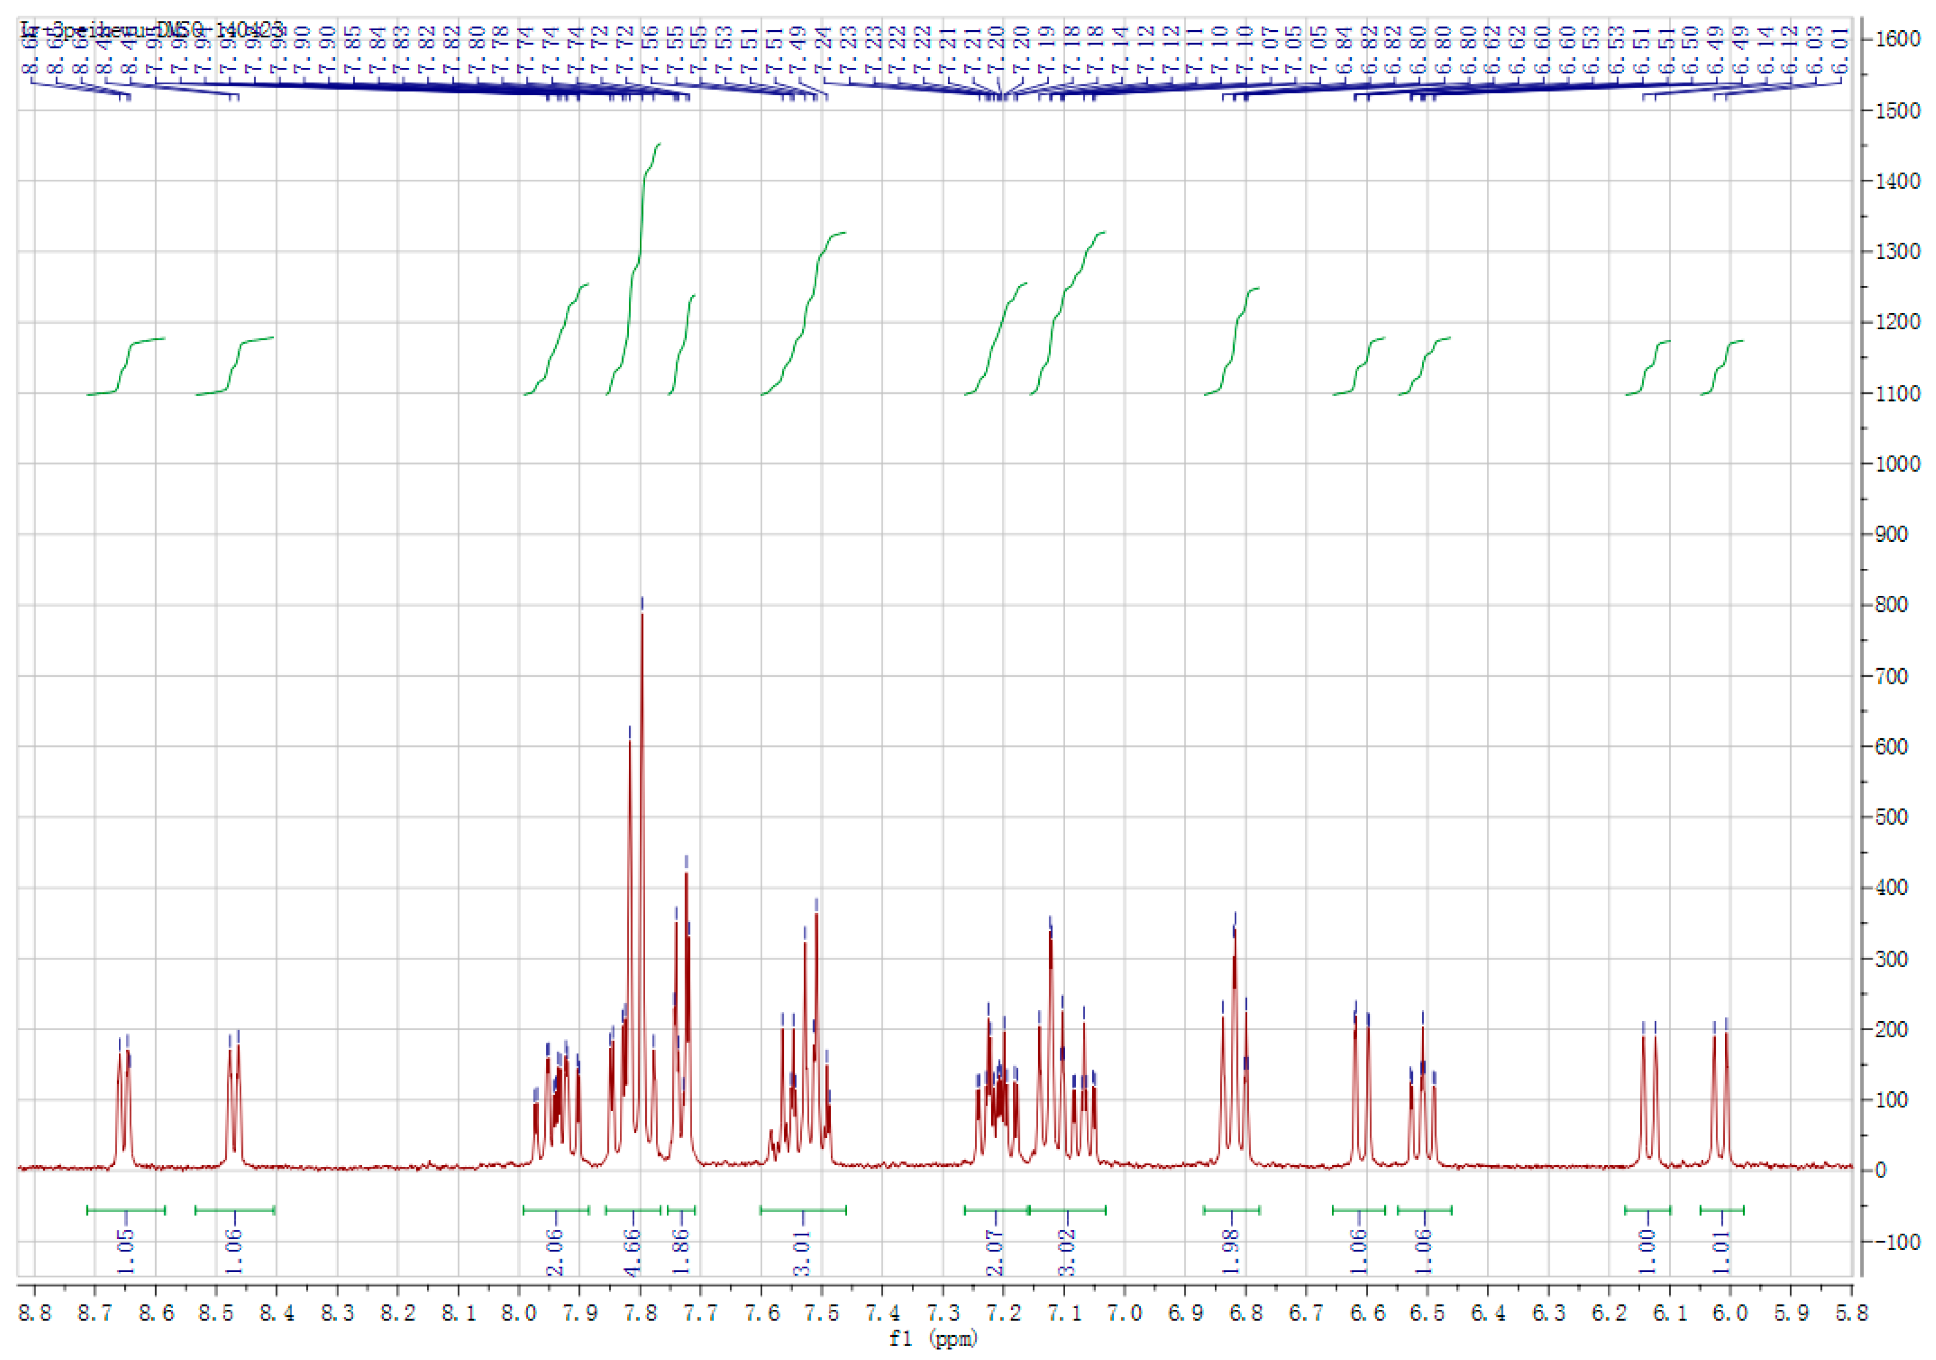Click the 1.00 integral label near 6.13 ppm
The height and width of the screenshot is (1360, 1936).
click(x=1647, y=1251)
